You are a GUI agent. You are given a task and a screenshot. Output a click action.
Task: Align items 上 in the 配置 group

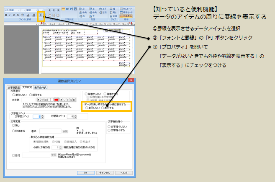[92, 9]
